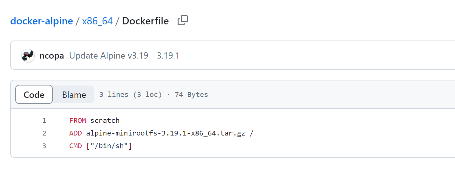Open the 'Update Alpine v3.19 - 3.19.1' commit
Image resolution: width=455 pixels, height=183 pixels.
click(x=124, y=56)
